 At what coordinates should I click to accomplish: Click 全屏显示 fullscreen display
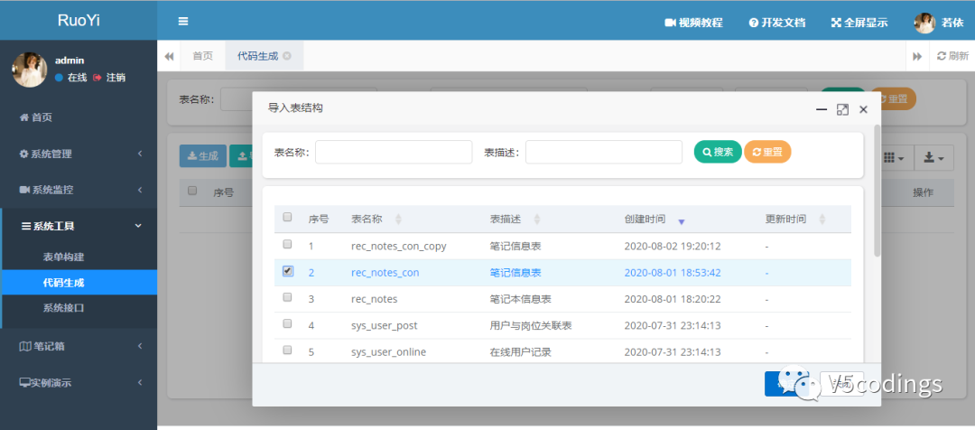click(859, 23)
